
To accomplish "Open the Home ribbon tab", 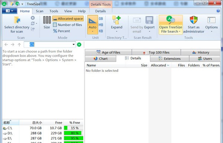I will (25, 11).
